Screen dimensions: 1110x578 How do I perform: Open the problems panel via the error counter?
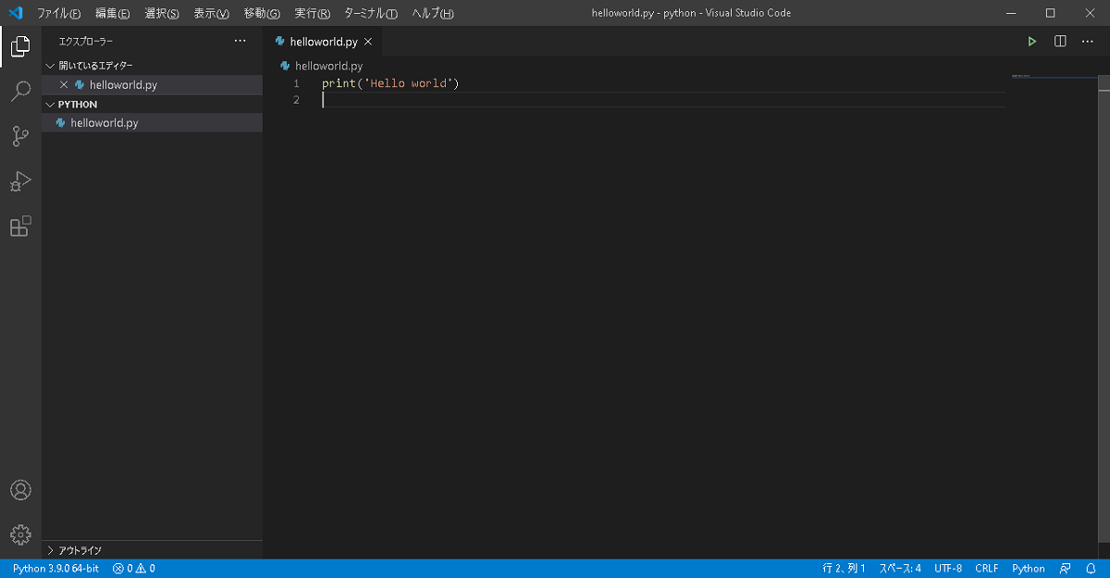[132, 568]
